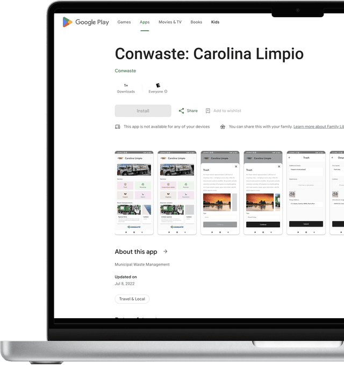Viewport: 344px width, 365px height.
Task: Click the Conwaste: Carolina Limpio title
Action: click(x=209, y=54)
